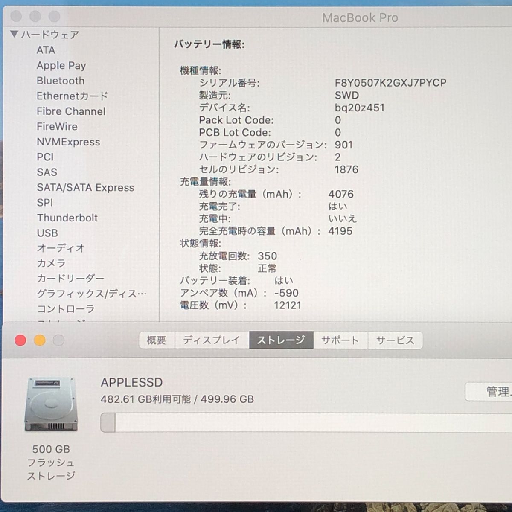Open the サービス tab
The width and height of the screenshot is (512, 512).
(x=395, y=340)
